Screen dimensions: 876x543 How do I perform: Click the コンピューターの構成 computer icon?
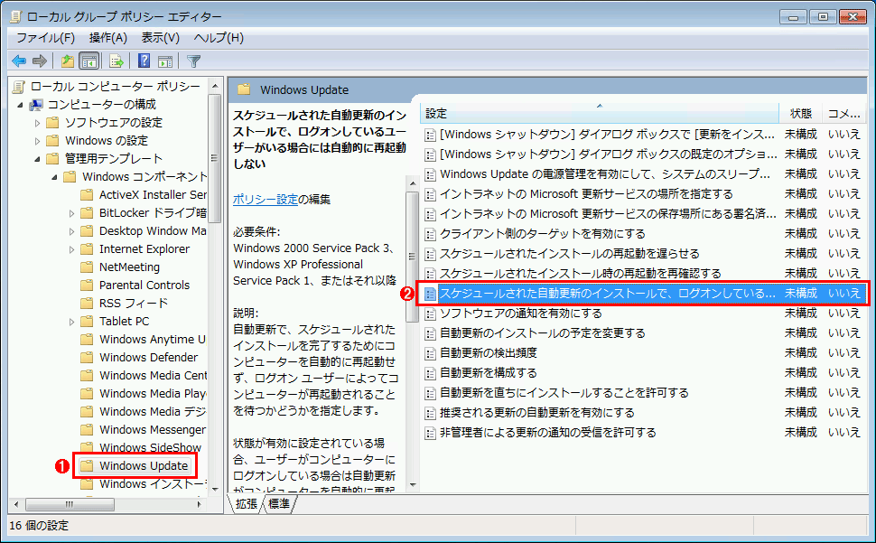pyautogui.click(x=36, y=105)
